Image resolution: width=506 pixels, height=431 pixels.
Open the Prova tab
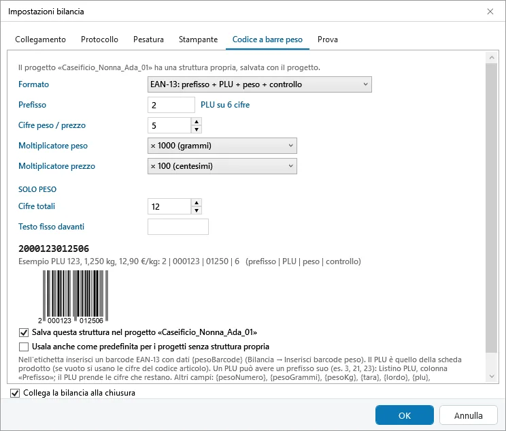coord(328,39)
